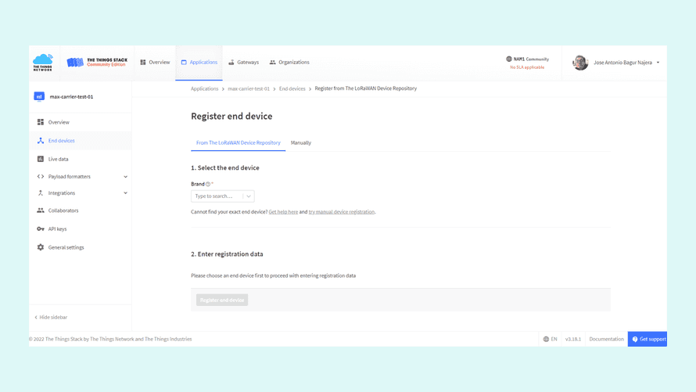Screen dimensions: 696x392
Task: Switch to the Manually tab
Action: (301, 143)
